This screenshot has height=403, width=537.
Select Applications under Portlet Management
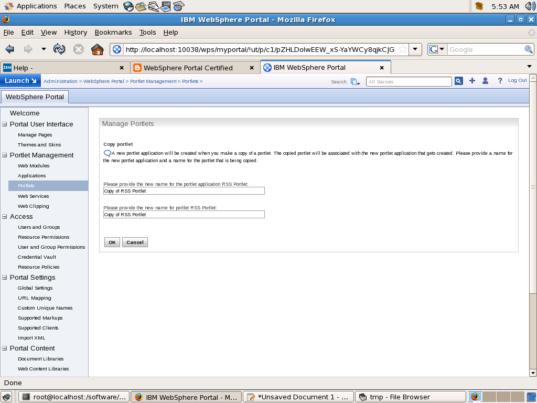point(32,175)
